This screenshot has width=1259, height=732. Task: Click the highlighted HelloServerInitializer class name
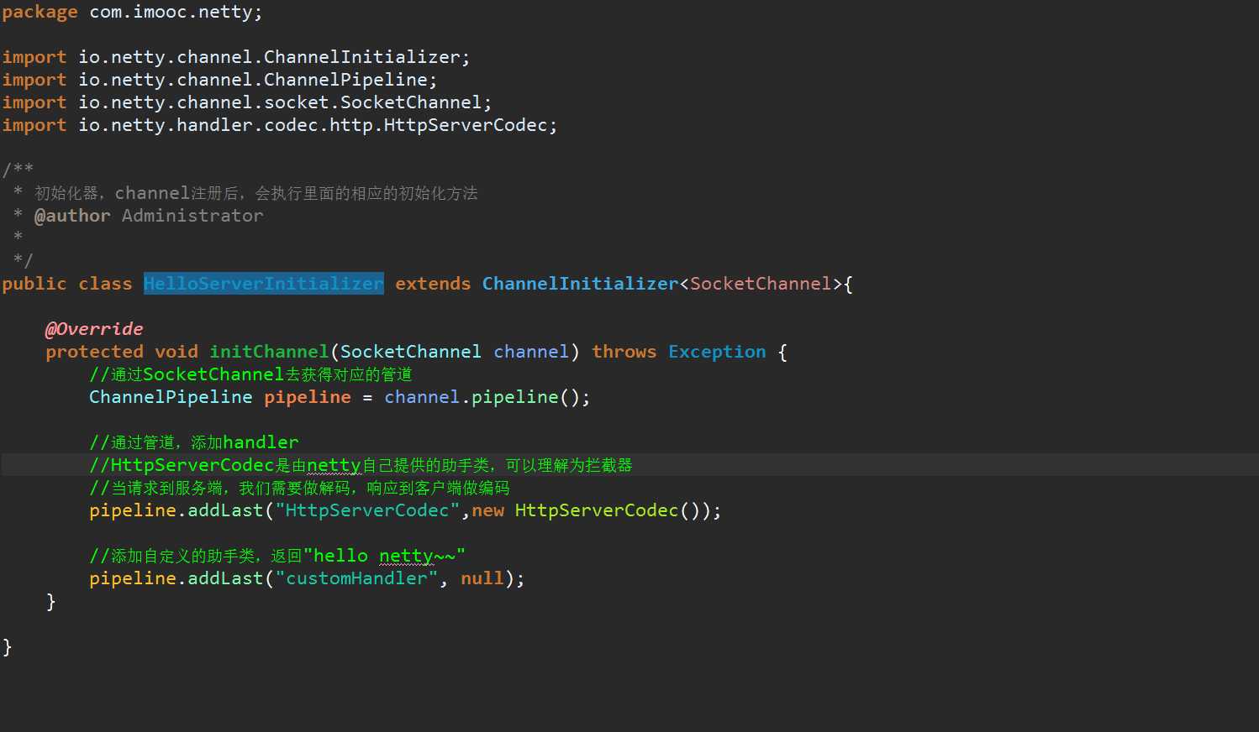coord(264,284)
